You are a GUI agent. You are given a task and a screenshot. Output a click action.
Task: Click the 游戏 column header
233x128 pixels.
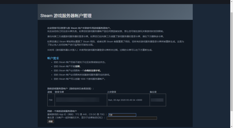50,92
